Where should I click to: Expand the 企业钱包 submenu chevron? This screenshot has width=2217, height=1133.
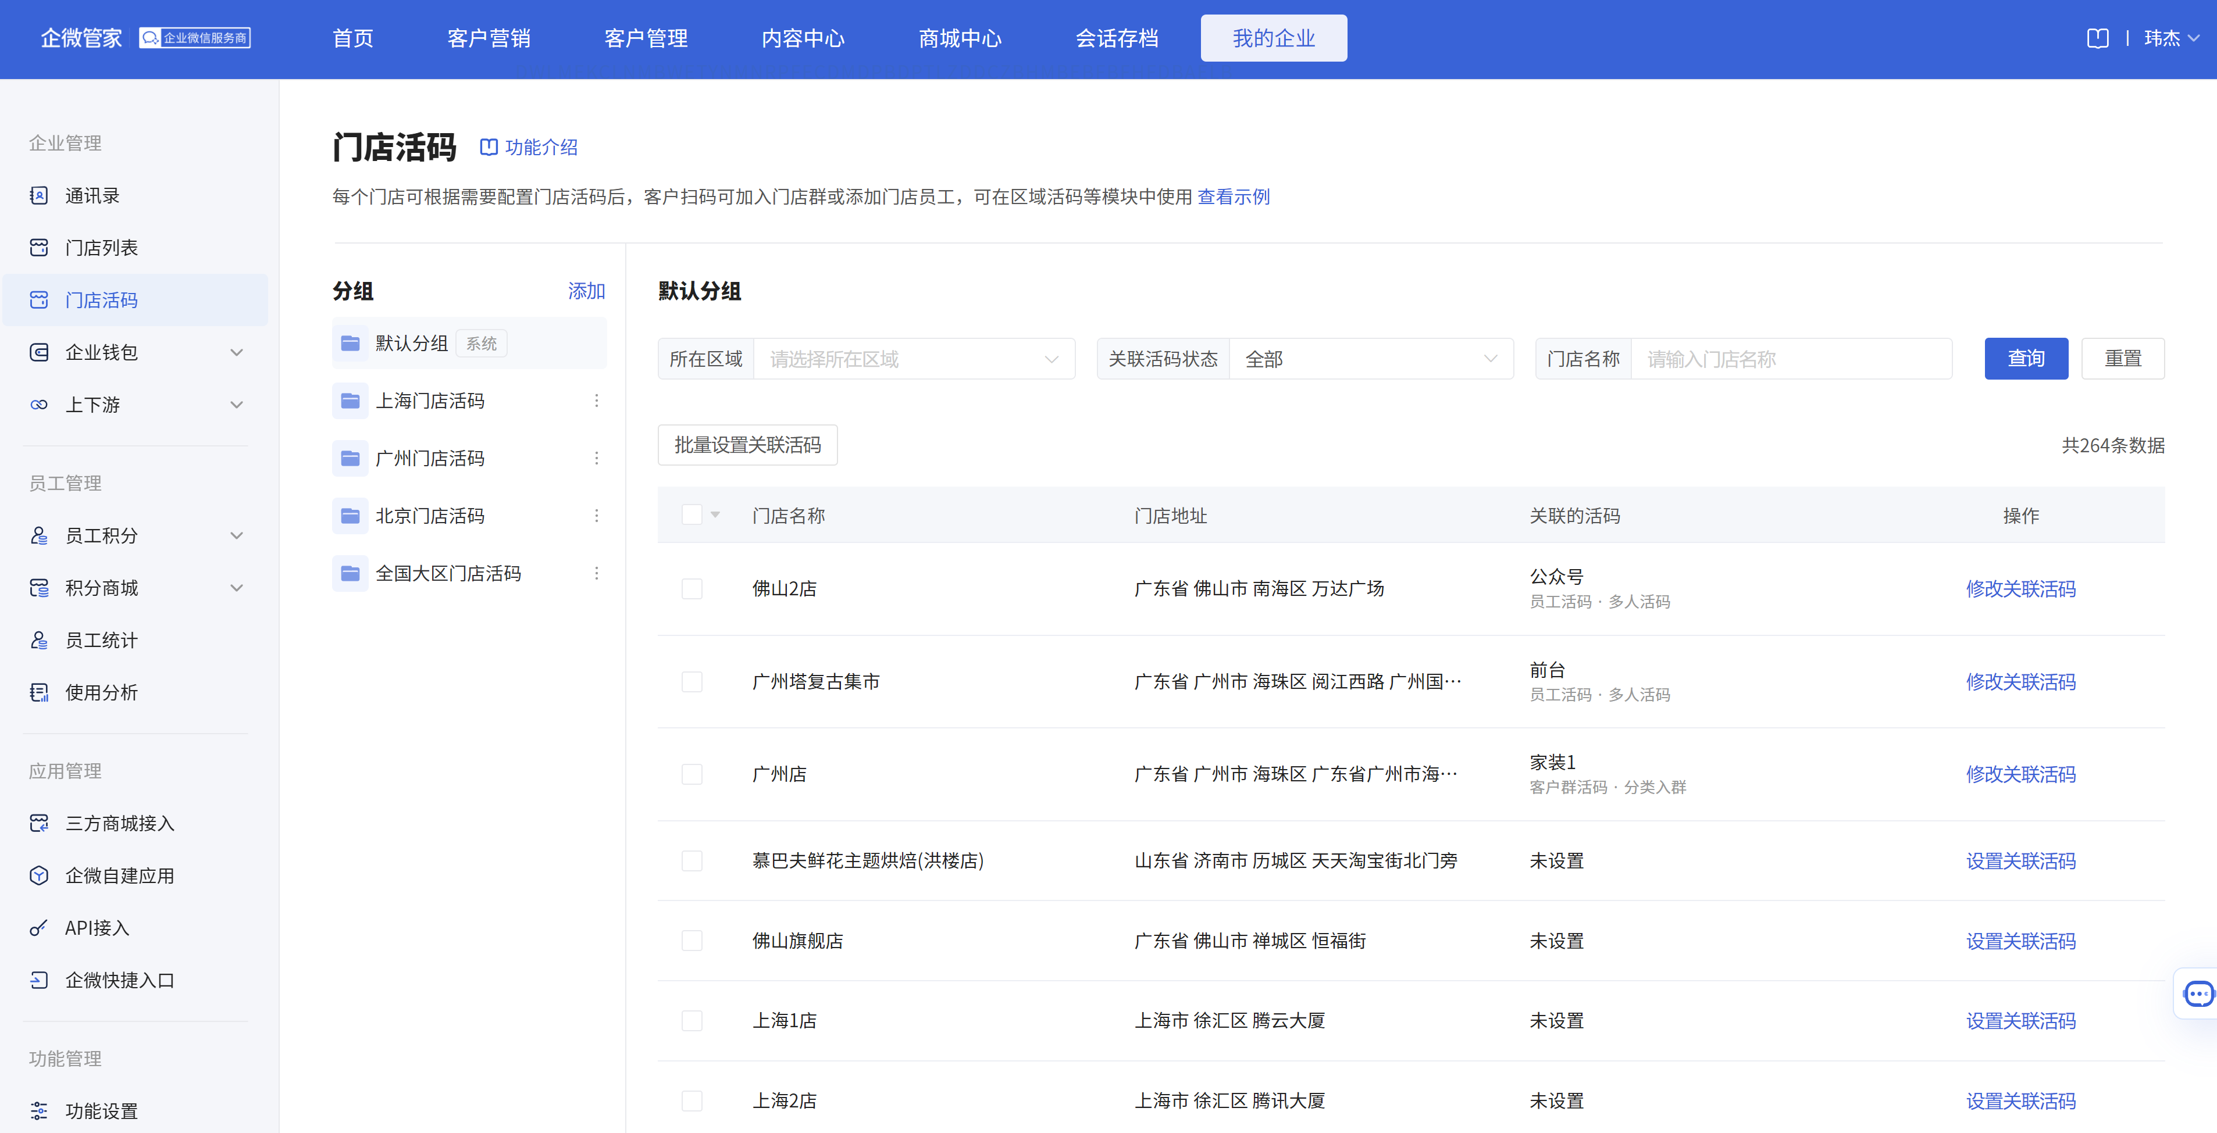(x=237, y=352)
